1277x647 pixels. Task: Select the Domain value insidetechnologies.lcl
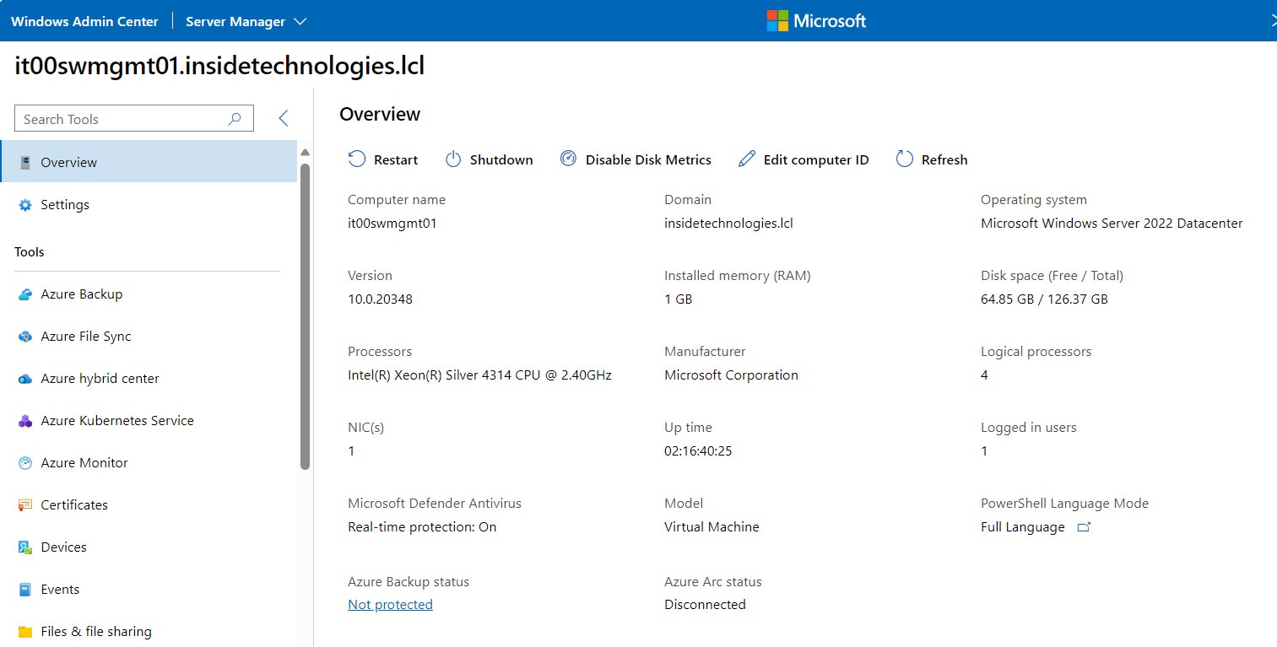pos(728,224)
